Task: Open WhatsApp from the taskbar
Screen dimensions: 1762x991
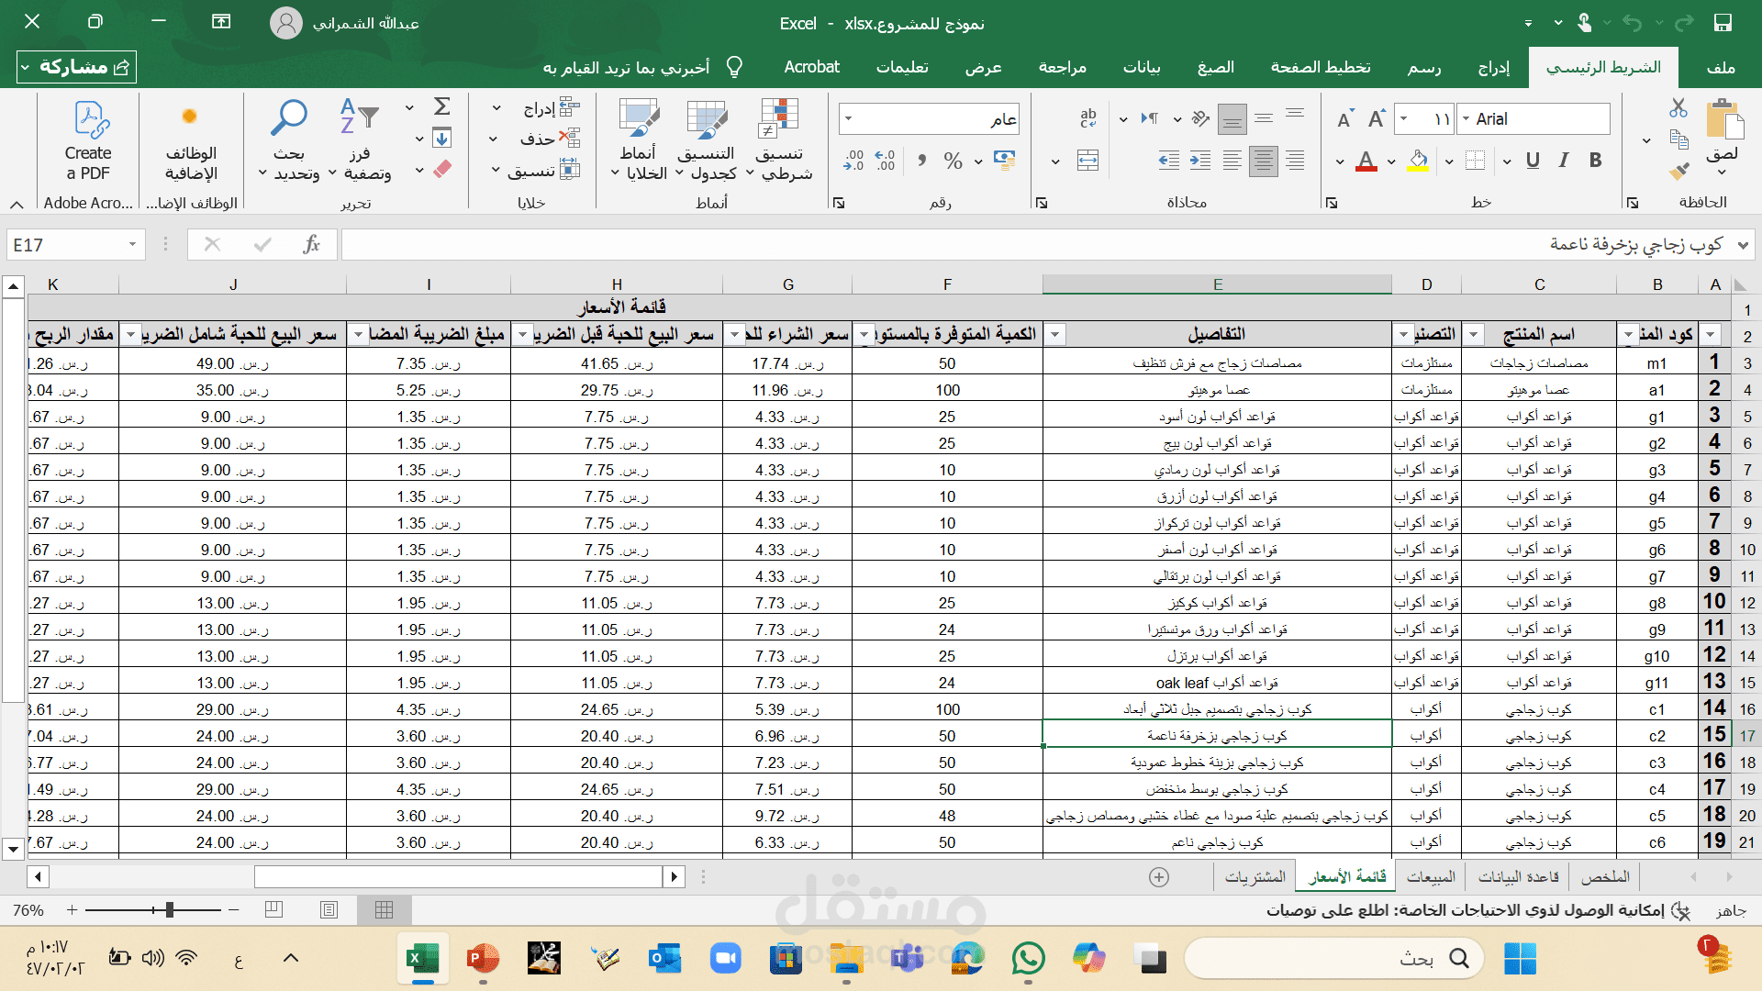Action: (x=1028, y=959)
